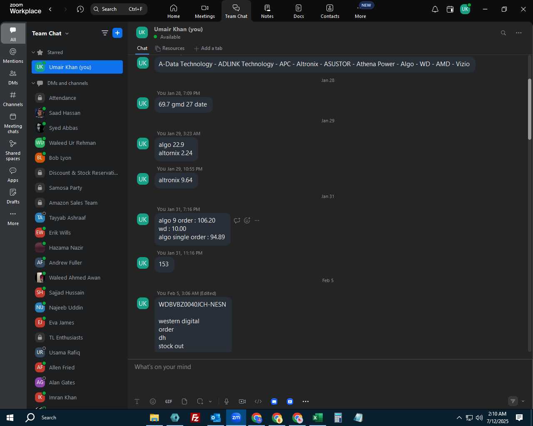Image resolution: width=533 pixels, height=426 pixels.
Task: Open FileZilla from the taskbar
Action: pos(195,418)
